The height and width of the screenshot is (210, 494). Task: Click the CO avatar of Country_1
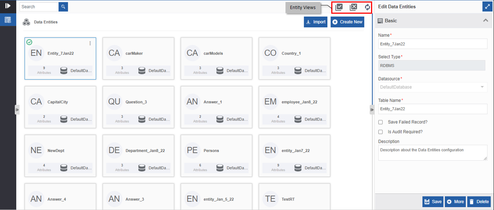coord(271,53)
